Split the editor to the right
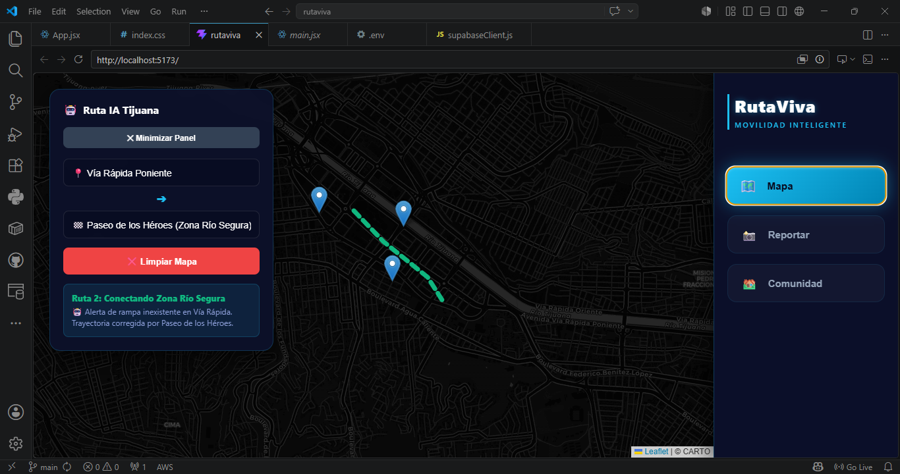This screenshot has height=474, width=900. pos(868,35)
